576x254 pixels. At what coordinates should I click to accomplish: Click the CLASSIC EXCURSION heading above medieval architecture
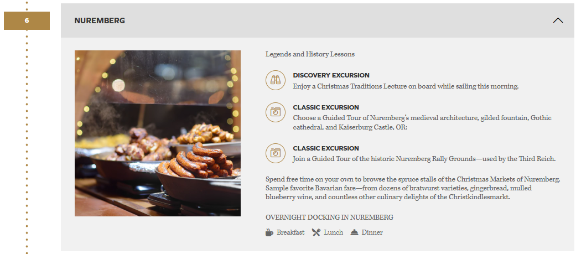pos(326,107)
